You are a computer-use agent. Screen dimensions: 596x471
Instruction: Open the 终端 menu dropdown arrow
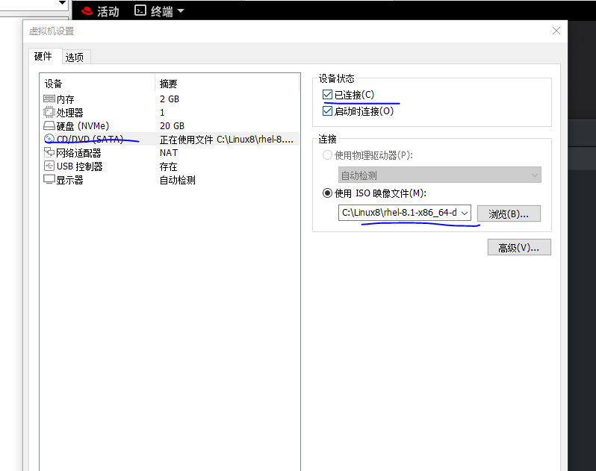coord(181,10)
